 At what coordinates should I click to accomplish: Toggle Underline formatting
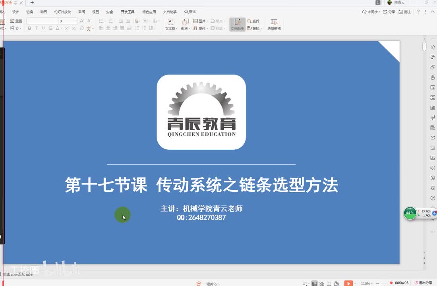[43, 28]
